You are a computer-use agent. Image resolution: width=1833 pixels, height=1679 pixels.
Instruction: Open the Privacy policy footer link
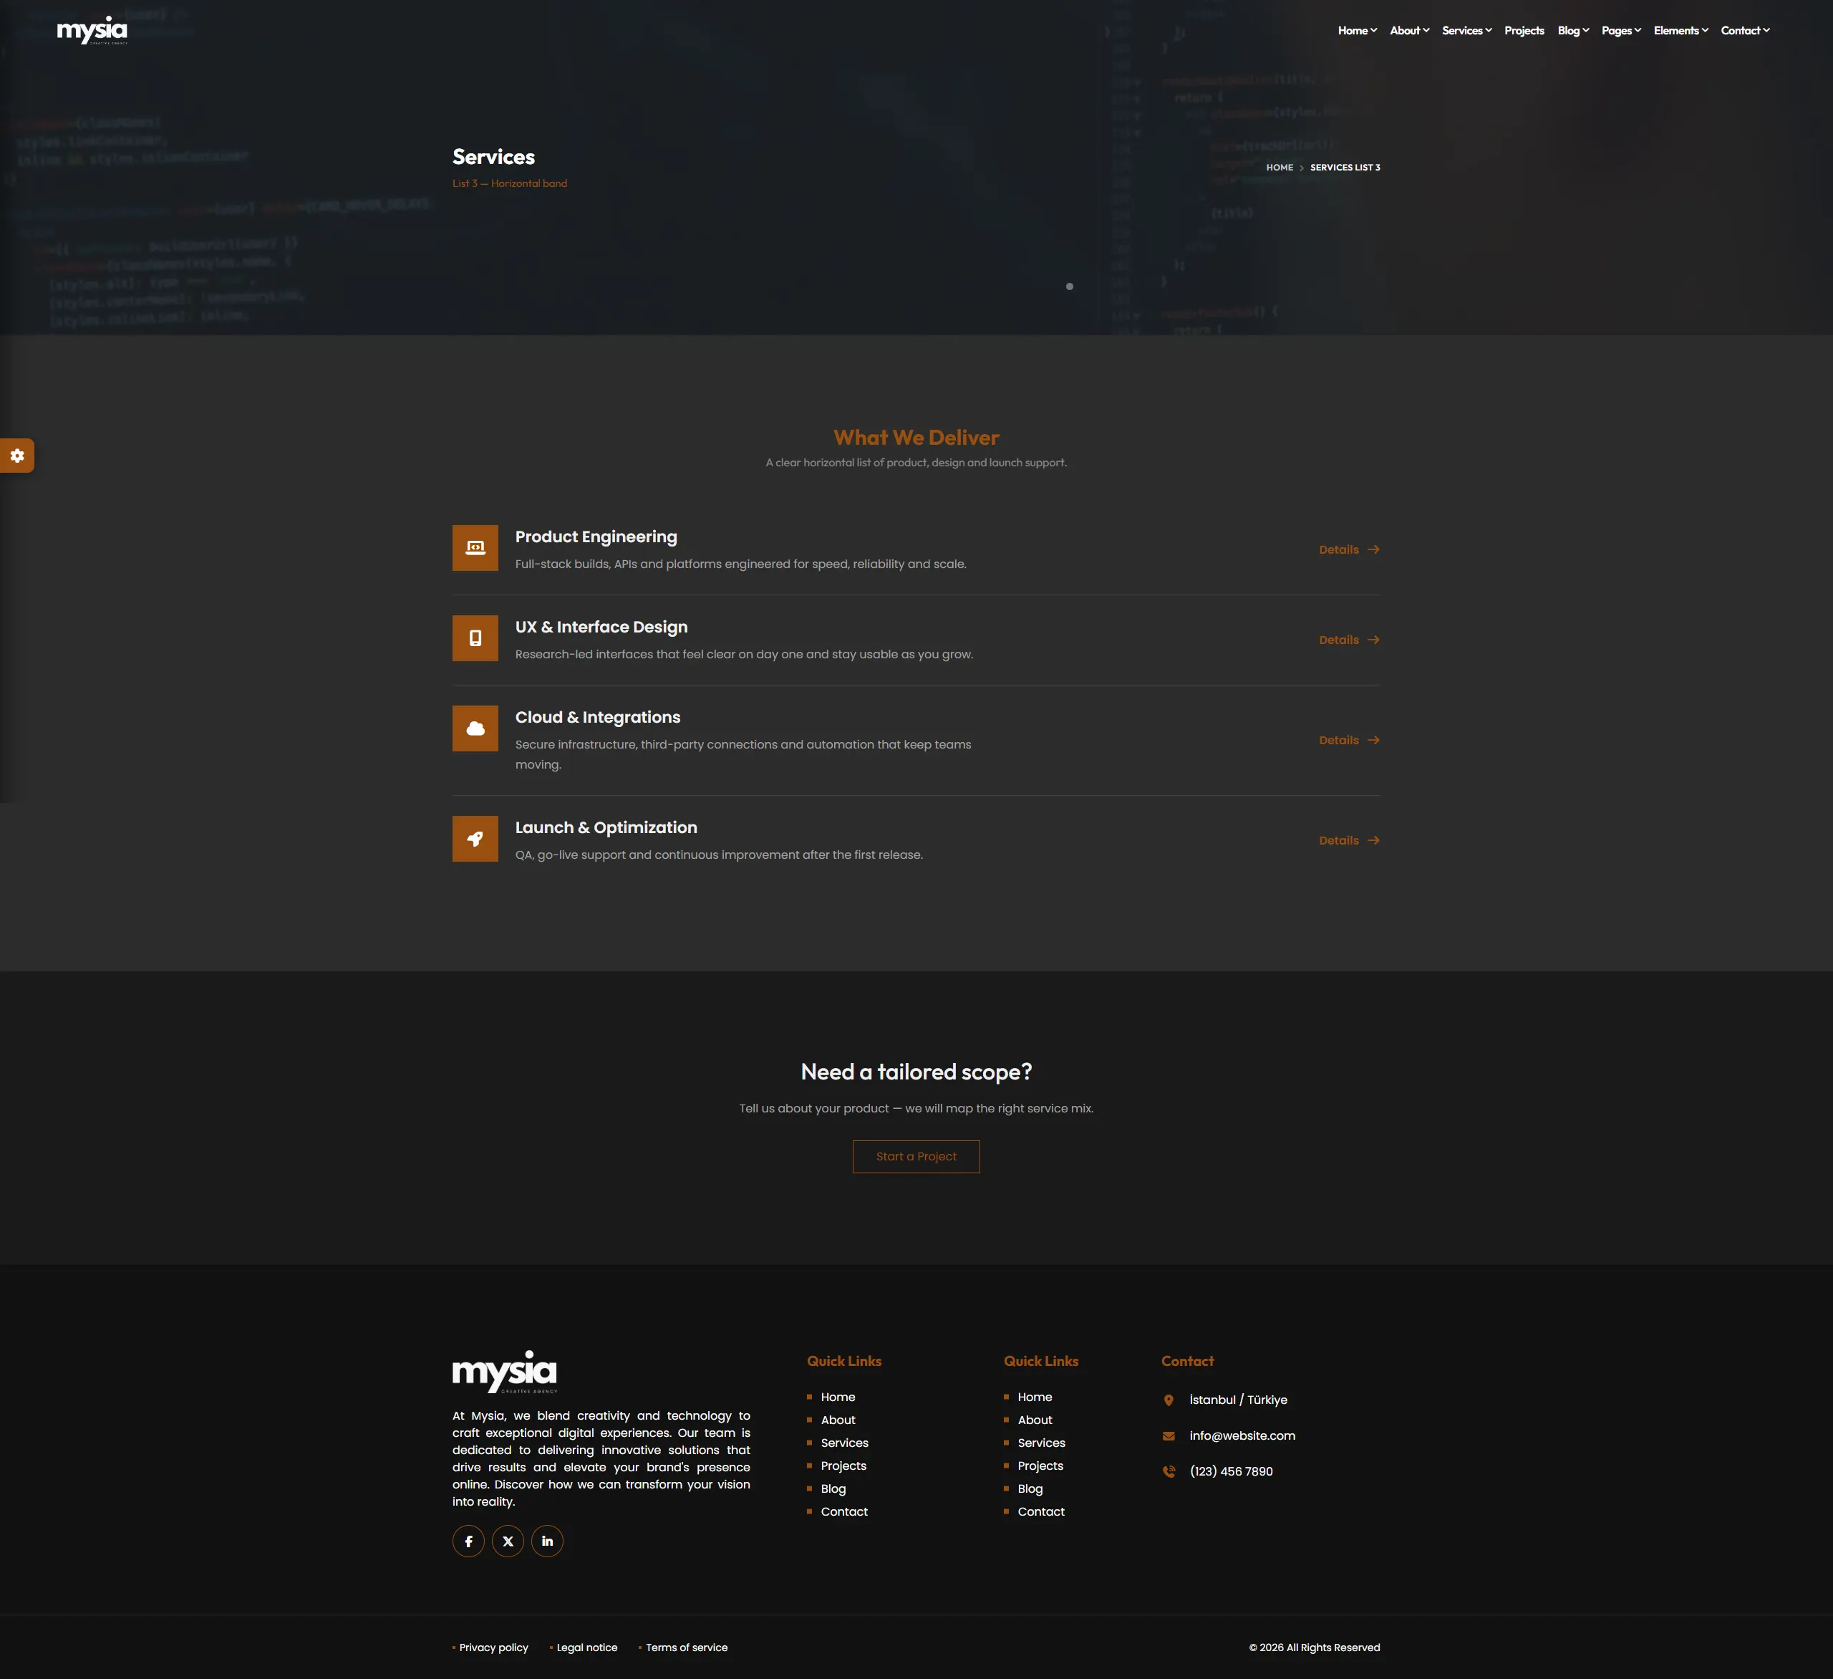point(494,1647)
